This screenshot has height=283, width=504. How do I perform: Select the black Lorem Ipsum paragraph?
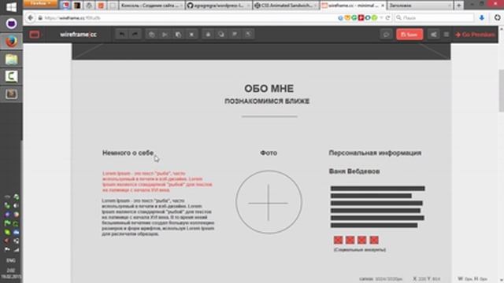point(158,217)
